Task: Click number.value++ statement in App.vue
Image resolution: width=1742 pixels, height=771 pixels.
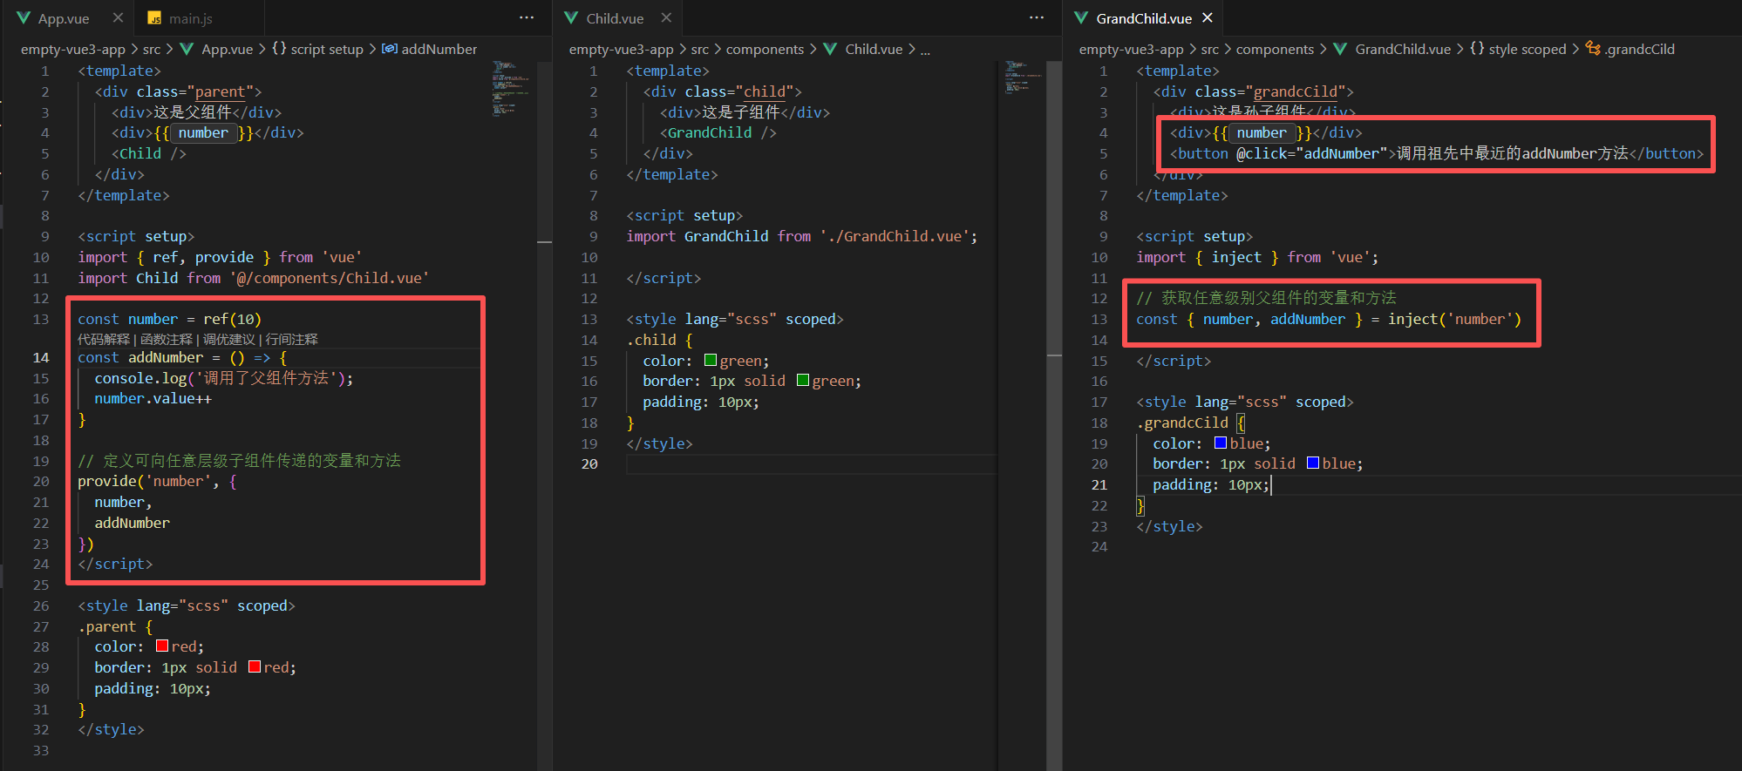Action: (x=153, y=398)
